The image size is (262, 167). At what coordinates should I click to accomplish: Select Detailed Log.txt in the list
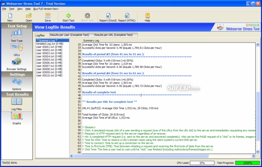[x=50, y=44]
